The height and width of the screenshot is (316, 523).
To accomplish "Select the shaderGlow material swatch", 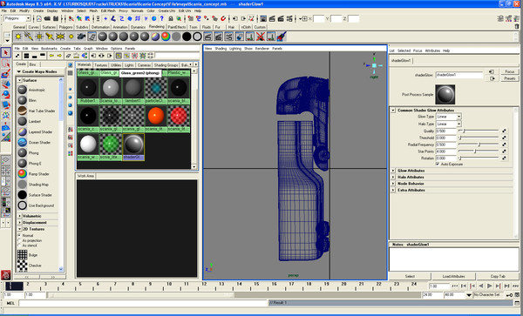I will click(133, 145).
